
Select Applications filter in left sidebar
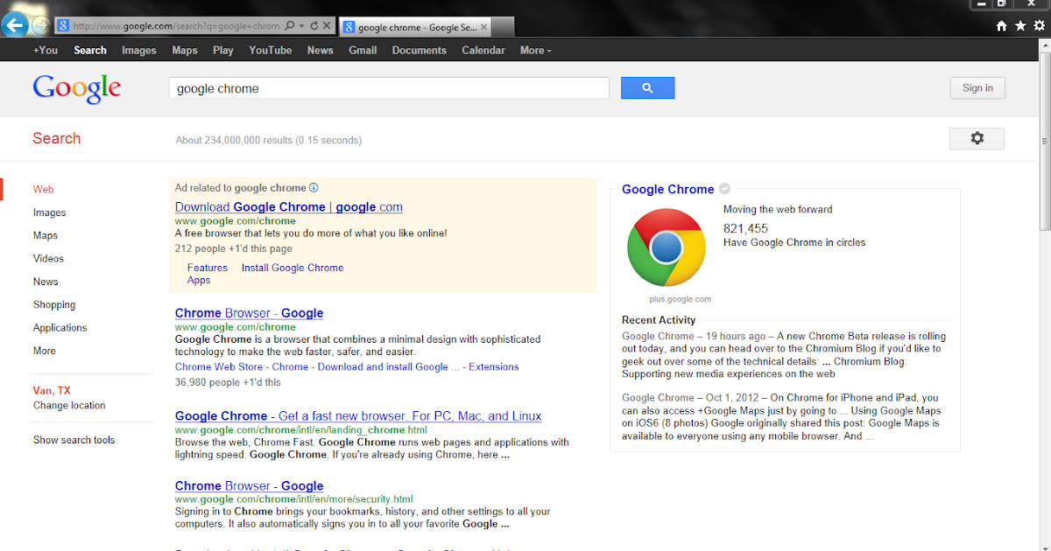click(60, 327)
